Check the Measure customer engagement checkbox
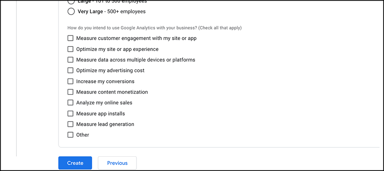The width and height of the screenshot is (384, 171). coord(70,38)
